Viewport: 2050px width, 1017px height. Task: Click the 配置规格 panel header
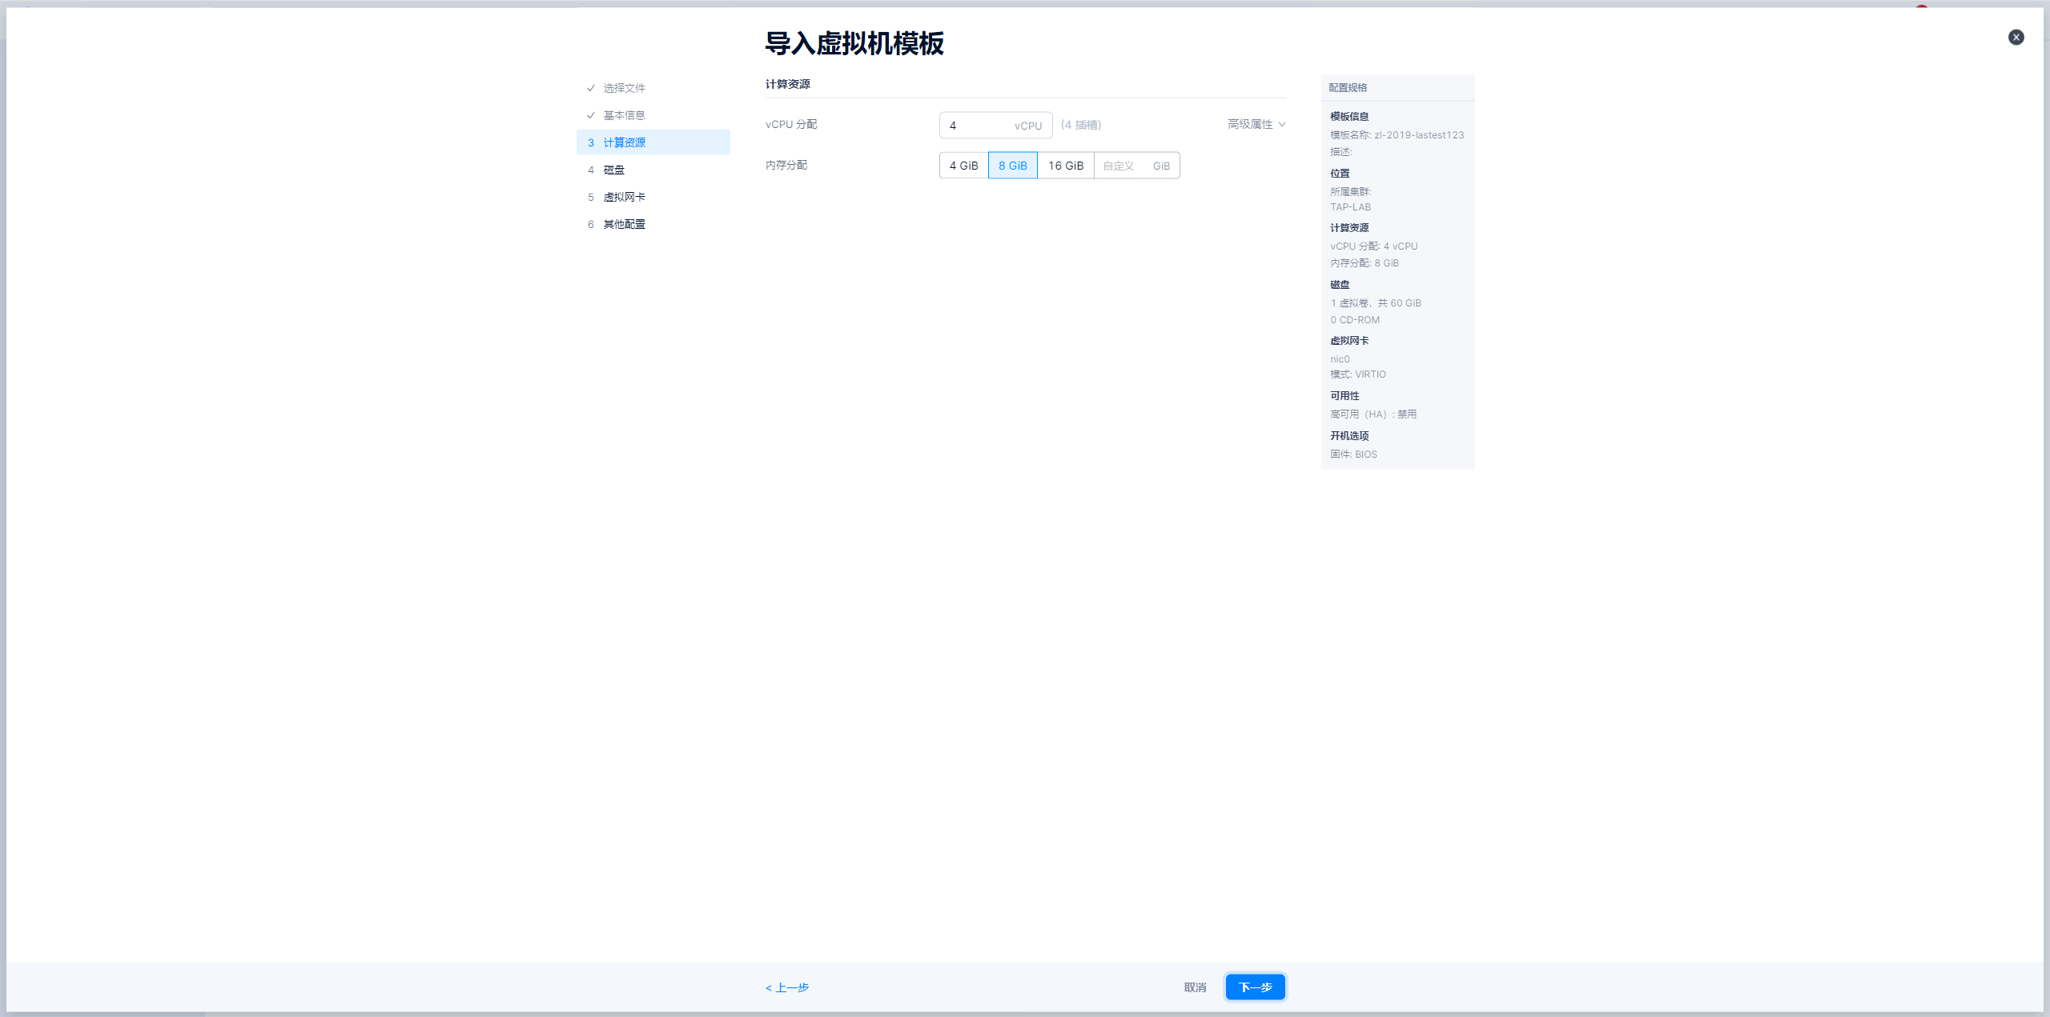tap(1397, 88)
